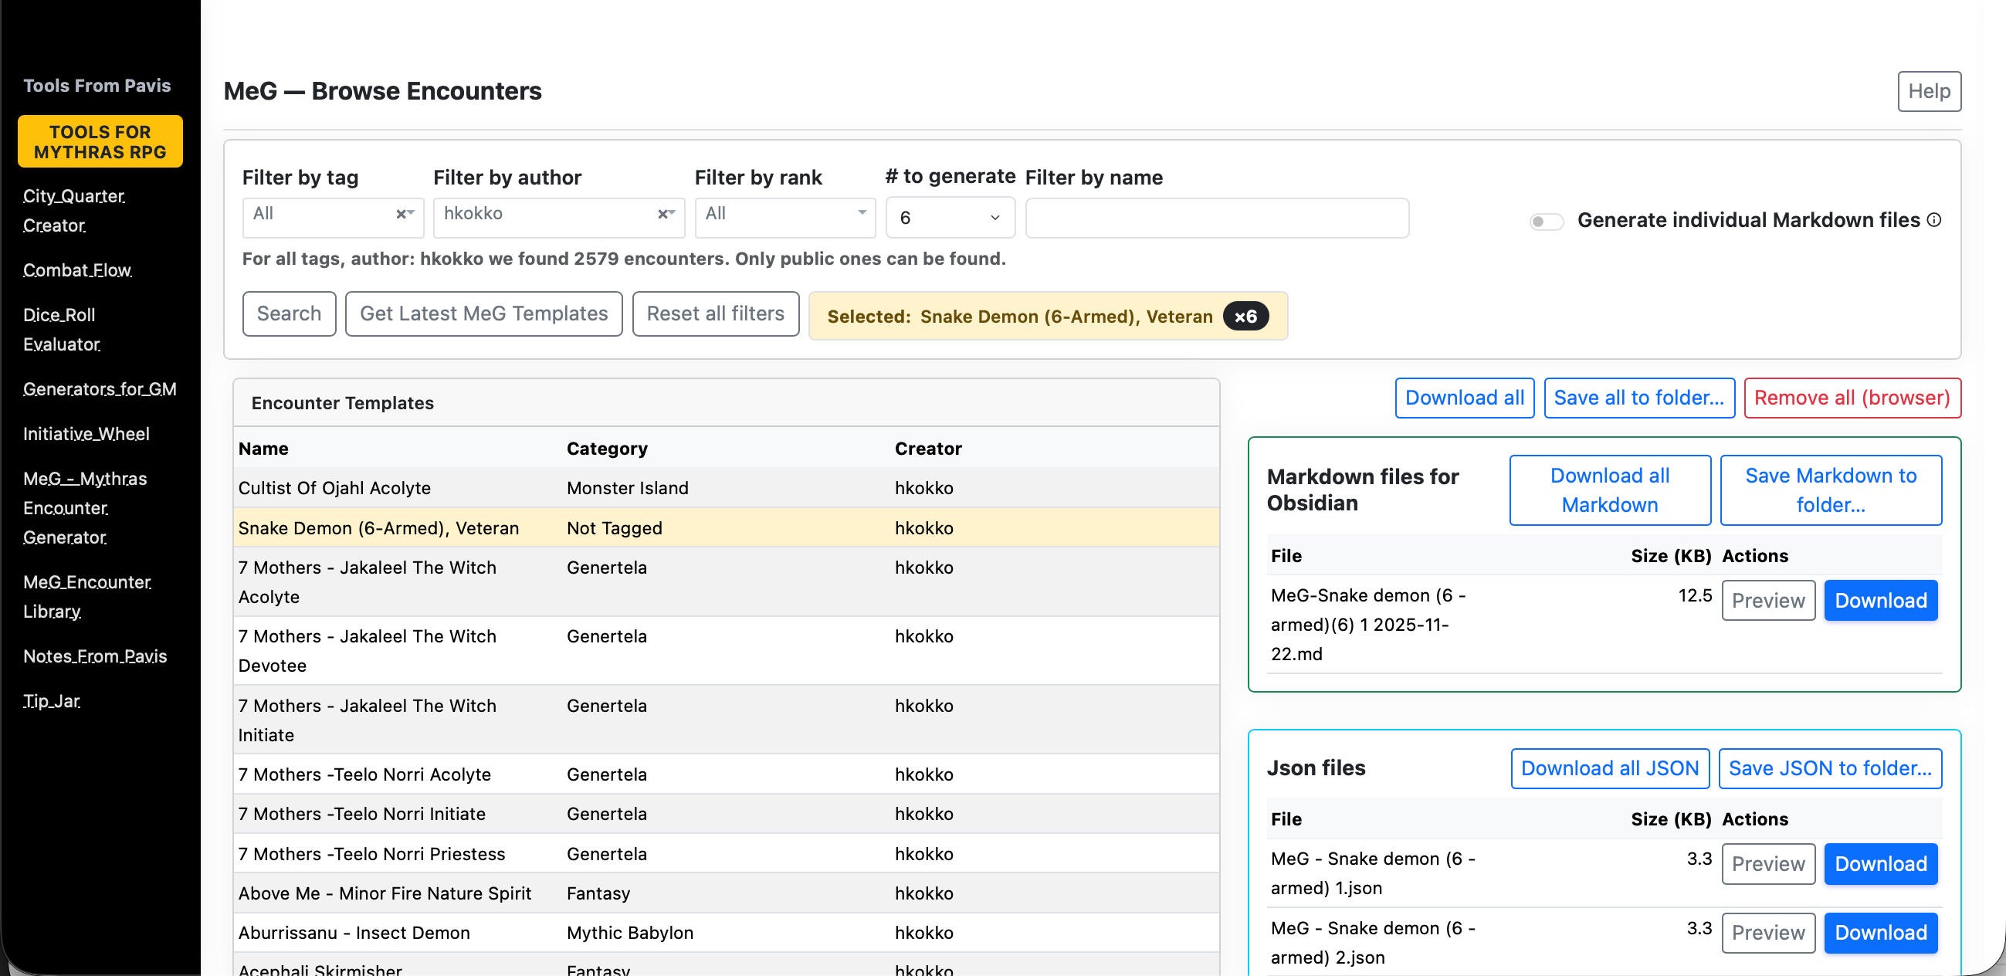Viewport: 2006px width, 976px height.
Task: Toggle Generate individual Markdown files switch
Action: coord(1546,222)
